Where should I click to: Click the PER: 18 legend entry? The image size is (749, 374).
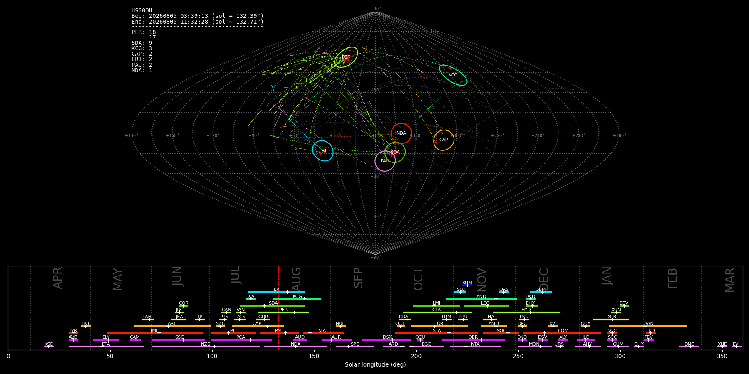144,32
